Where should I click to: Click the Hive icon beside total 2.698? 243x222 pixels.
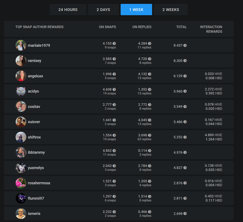pos(185,214)
